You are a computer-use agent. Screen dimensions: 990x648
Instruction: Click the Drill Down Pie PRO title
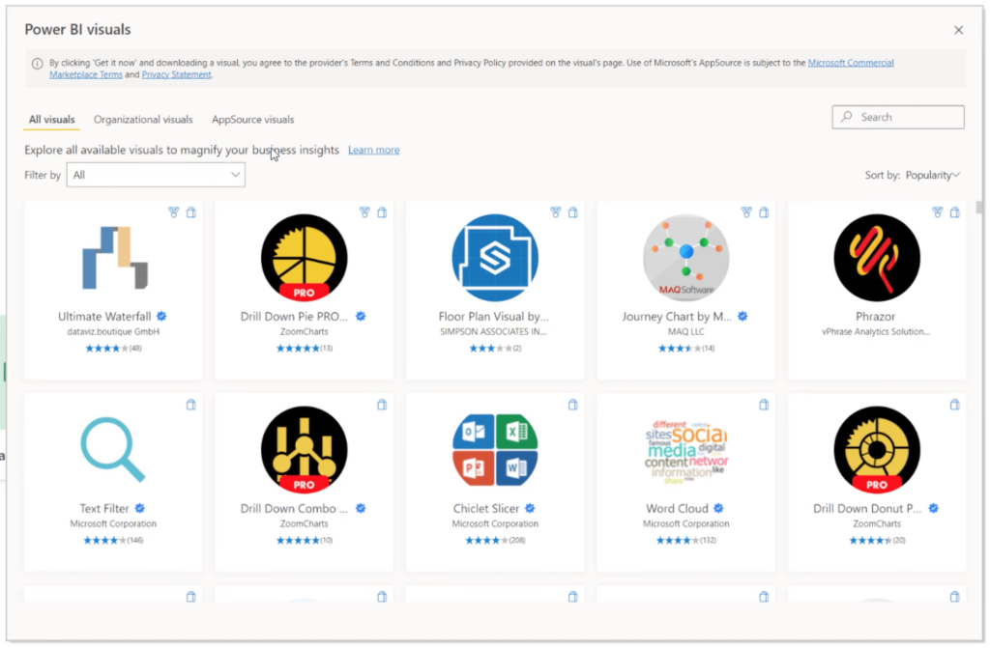(x=294, y=317)
